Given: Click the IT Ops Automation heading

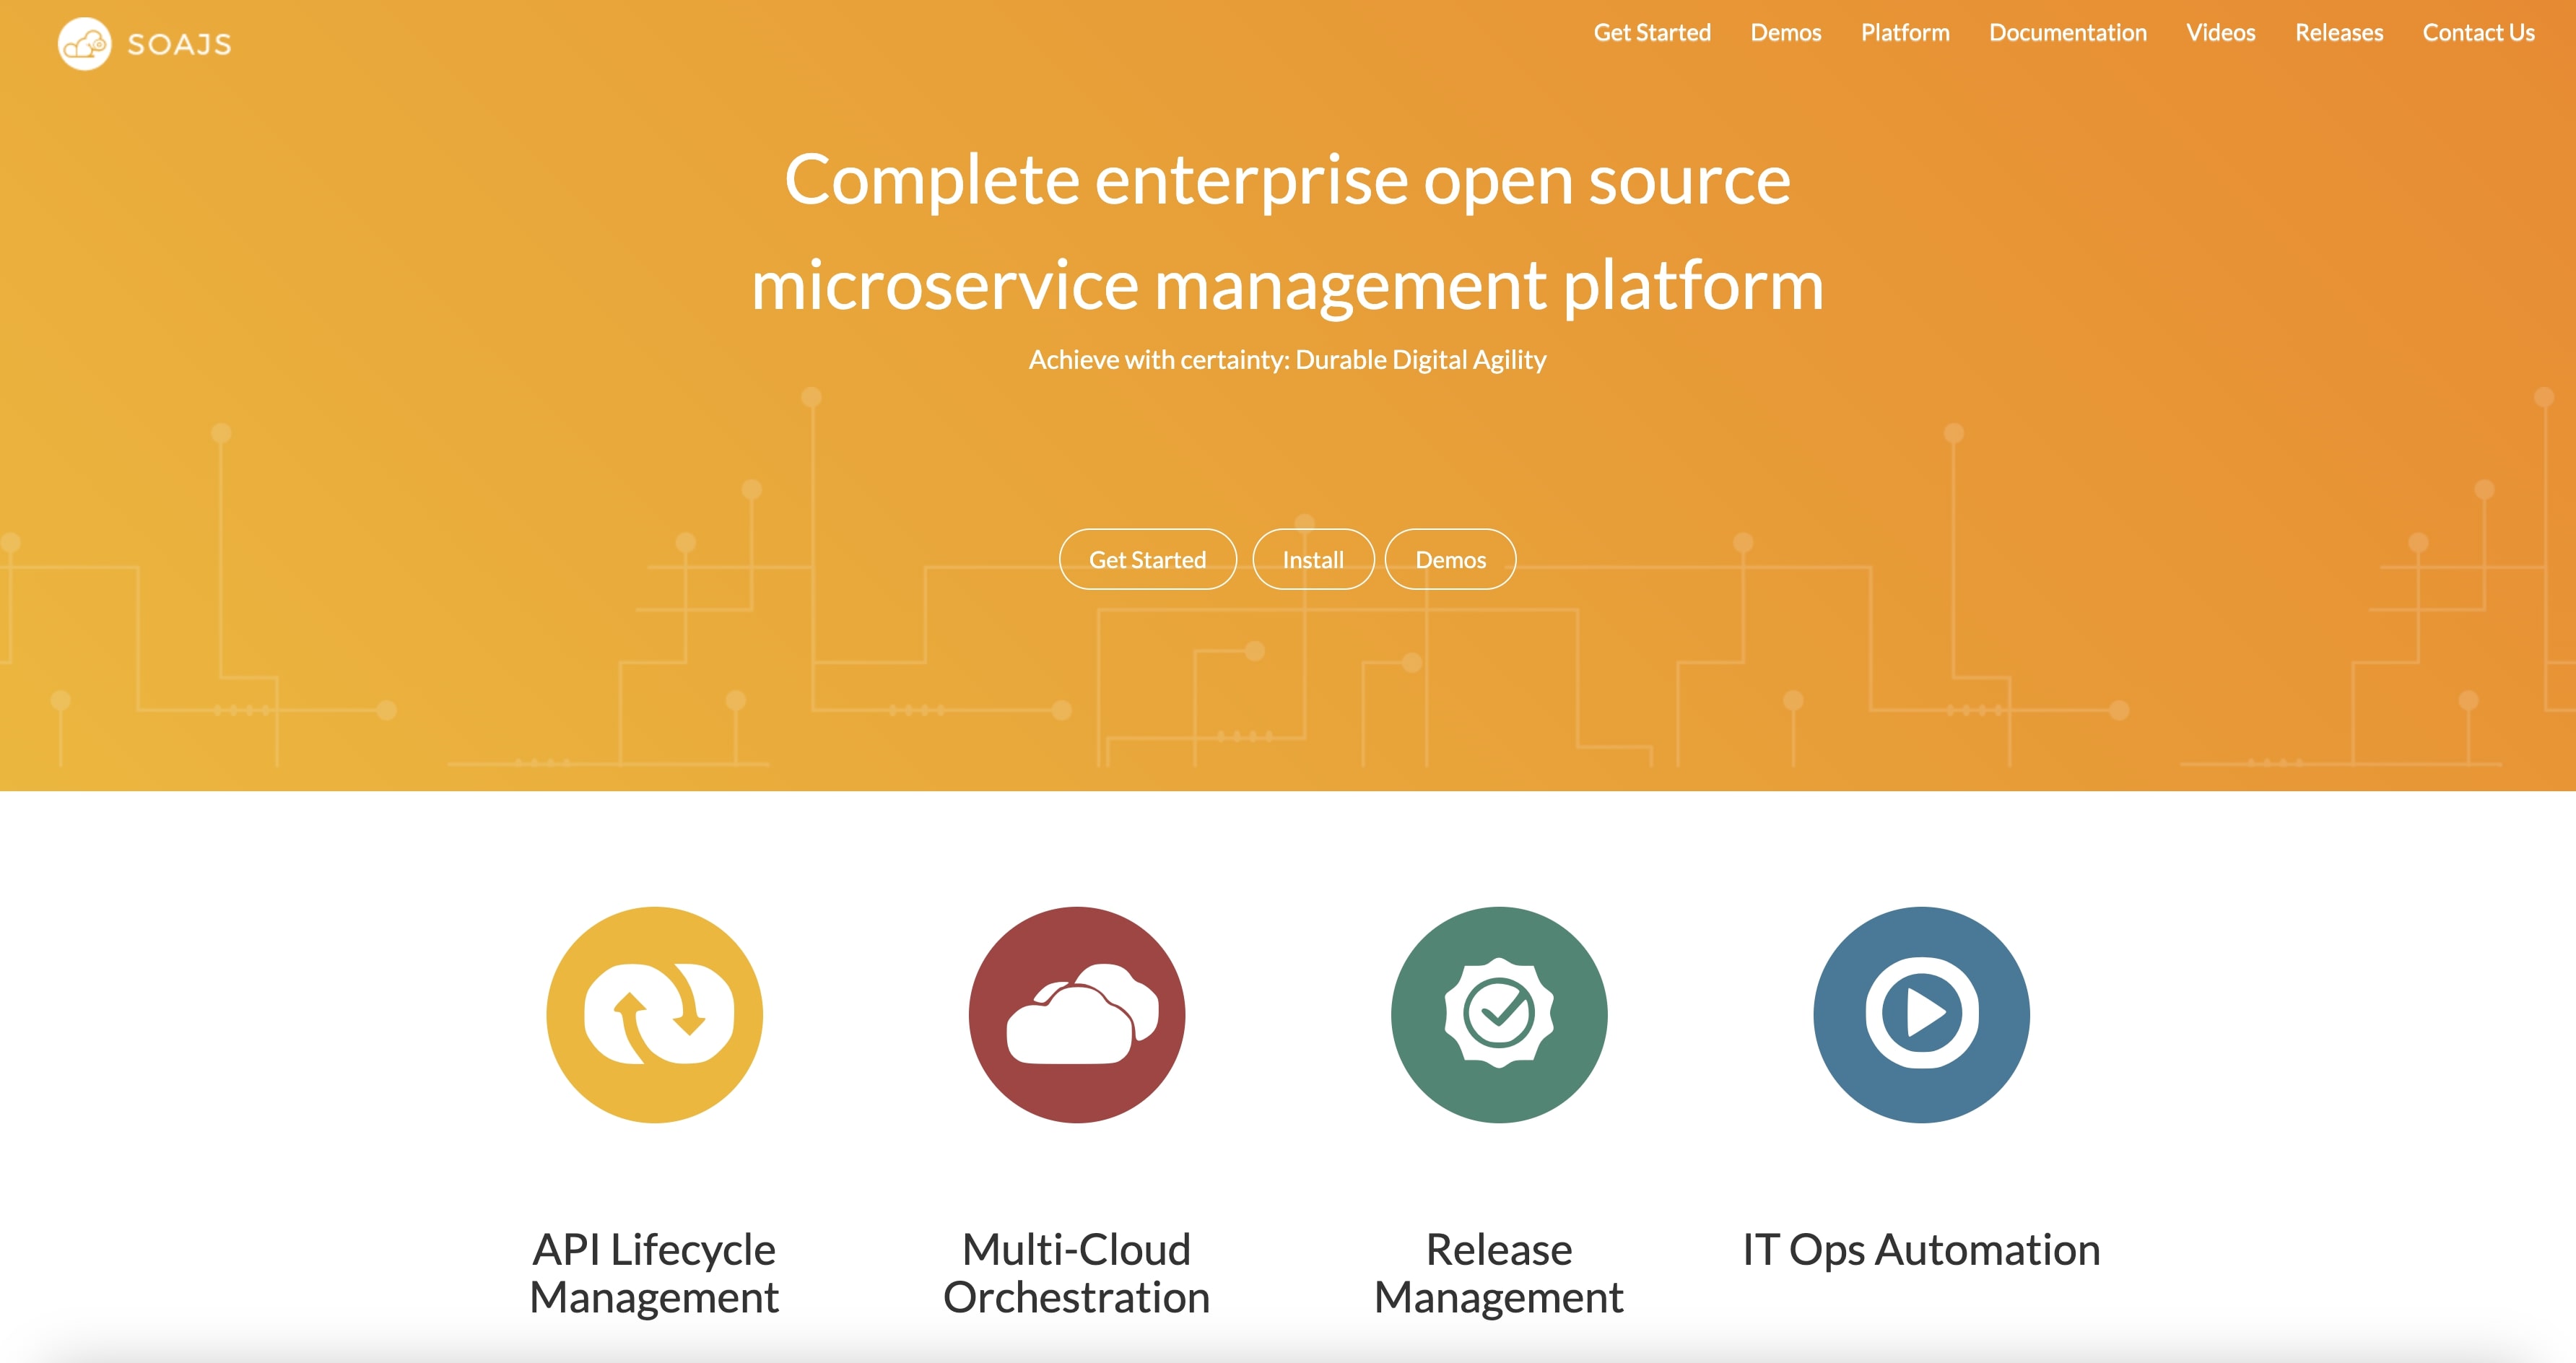Looking at the screenshot, I should 1921,1249.
